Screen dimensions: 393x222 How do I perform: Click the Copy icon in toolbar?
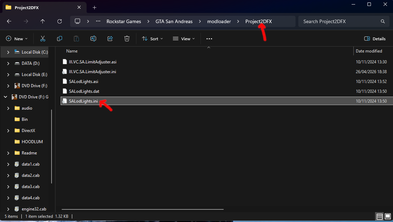tap(59, 39)
